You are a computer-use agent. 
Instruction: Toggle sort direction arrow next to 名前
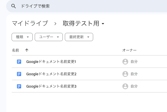(x=27, y=50)
